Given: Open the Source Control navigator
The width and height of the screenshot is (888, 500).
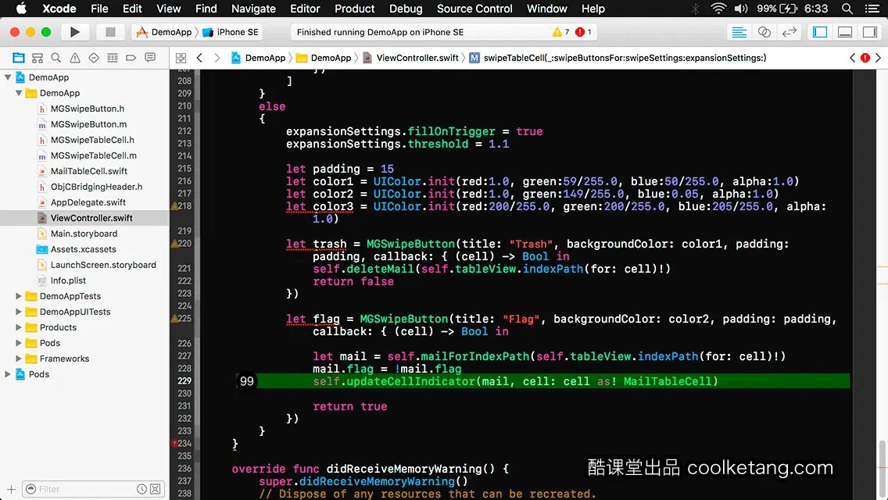Looking at the screenshot, I should pyautogui.click(x=38, y=58).
